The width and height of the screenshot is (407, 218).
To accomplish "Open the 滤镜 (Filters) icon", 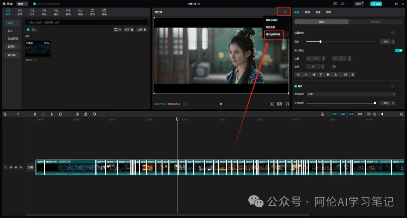I will (80, 12).
